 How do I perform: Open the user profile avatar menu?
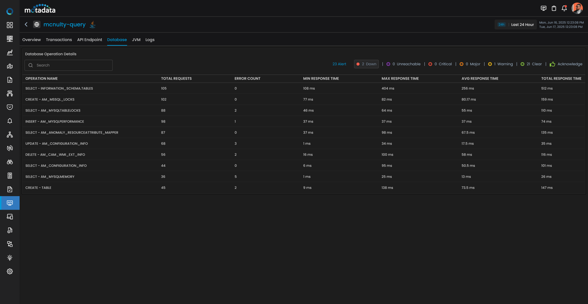click(x=577, y=8)
